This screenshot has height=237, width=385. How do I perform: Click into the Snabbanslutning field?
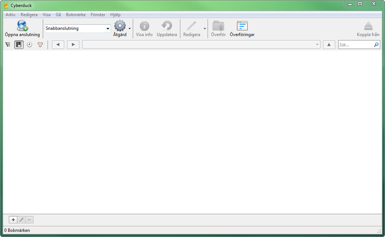coord(75,28)
